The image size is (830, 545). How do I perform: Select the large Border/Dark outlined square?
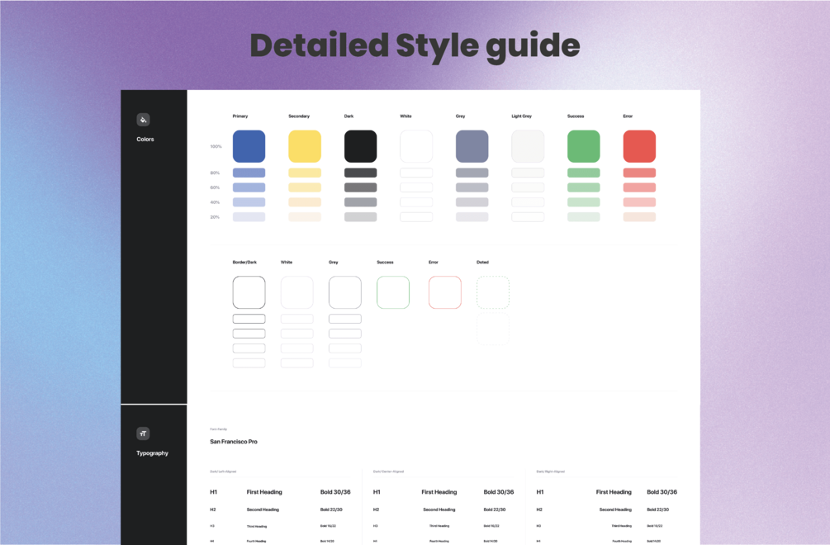249,292
